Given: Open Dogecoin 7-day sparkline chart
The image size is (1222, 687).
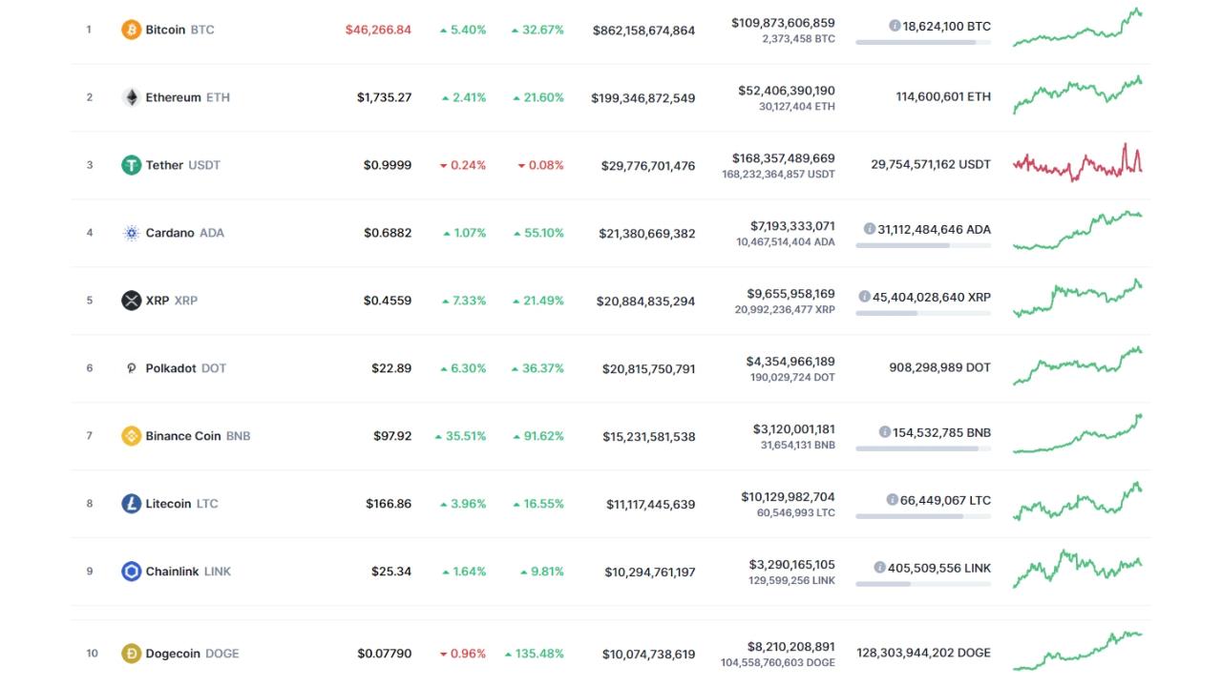Looking at the screenshot, I should tap(1077, 651).
